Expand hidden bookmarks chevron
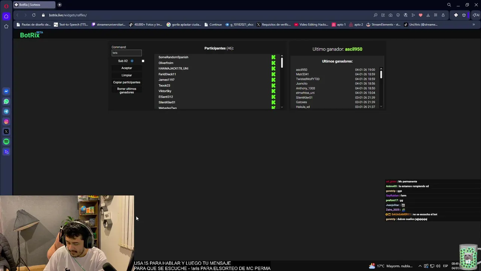 [x=473, y=24]
